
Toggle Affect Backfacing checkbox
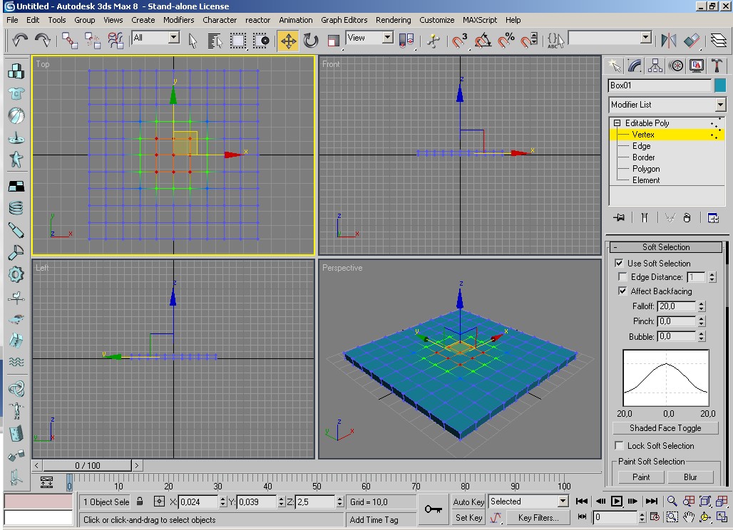click(622, 291)
